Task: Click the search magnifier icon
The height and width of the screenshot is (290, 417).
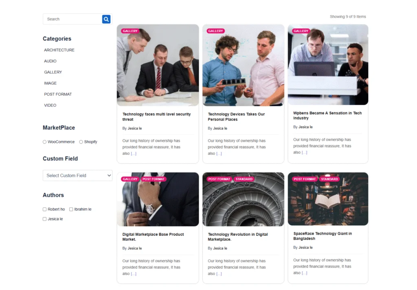Action: pos(106,19)
